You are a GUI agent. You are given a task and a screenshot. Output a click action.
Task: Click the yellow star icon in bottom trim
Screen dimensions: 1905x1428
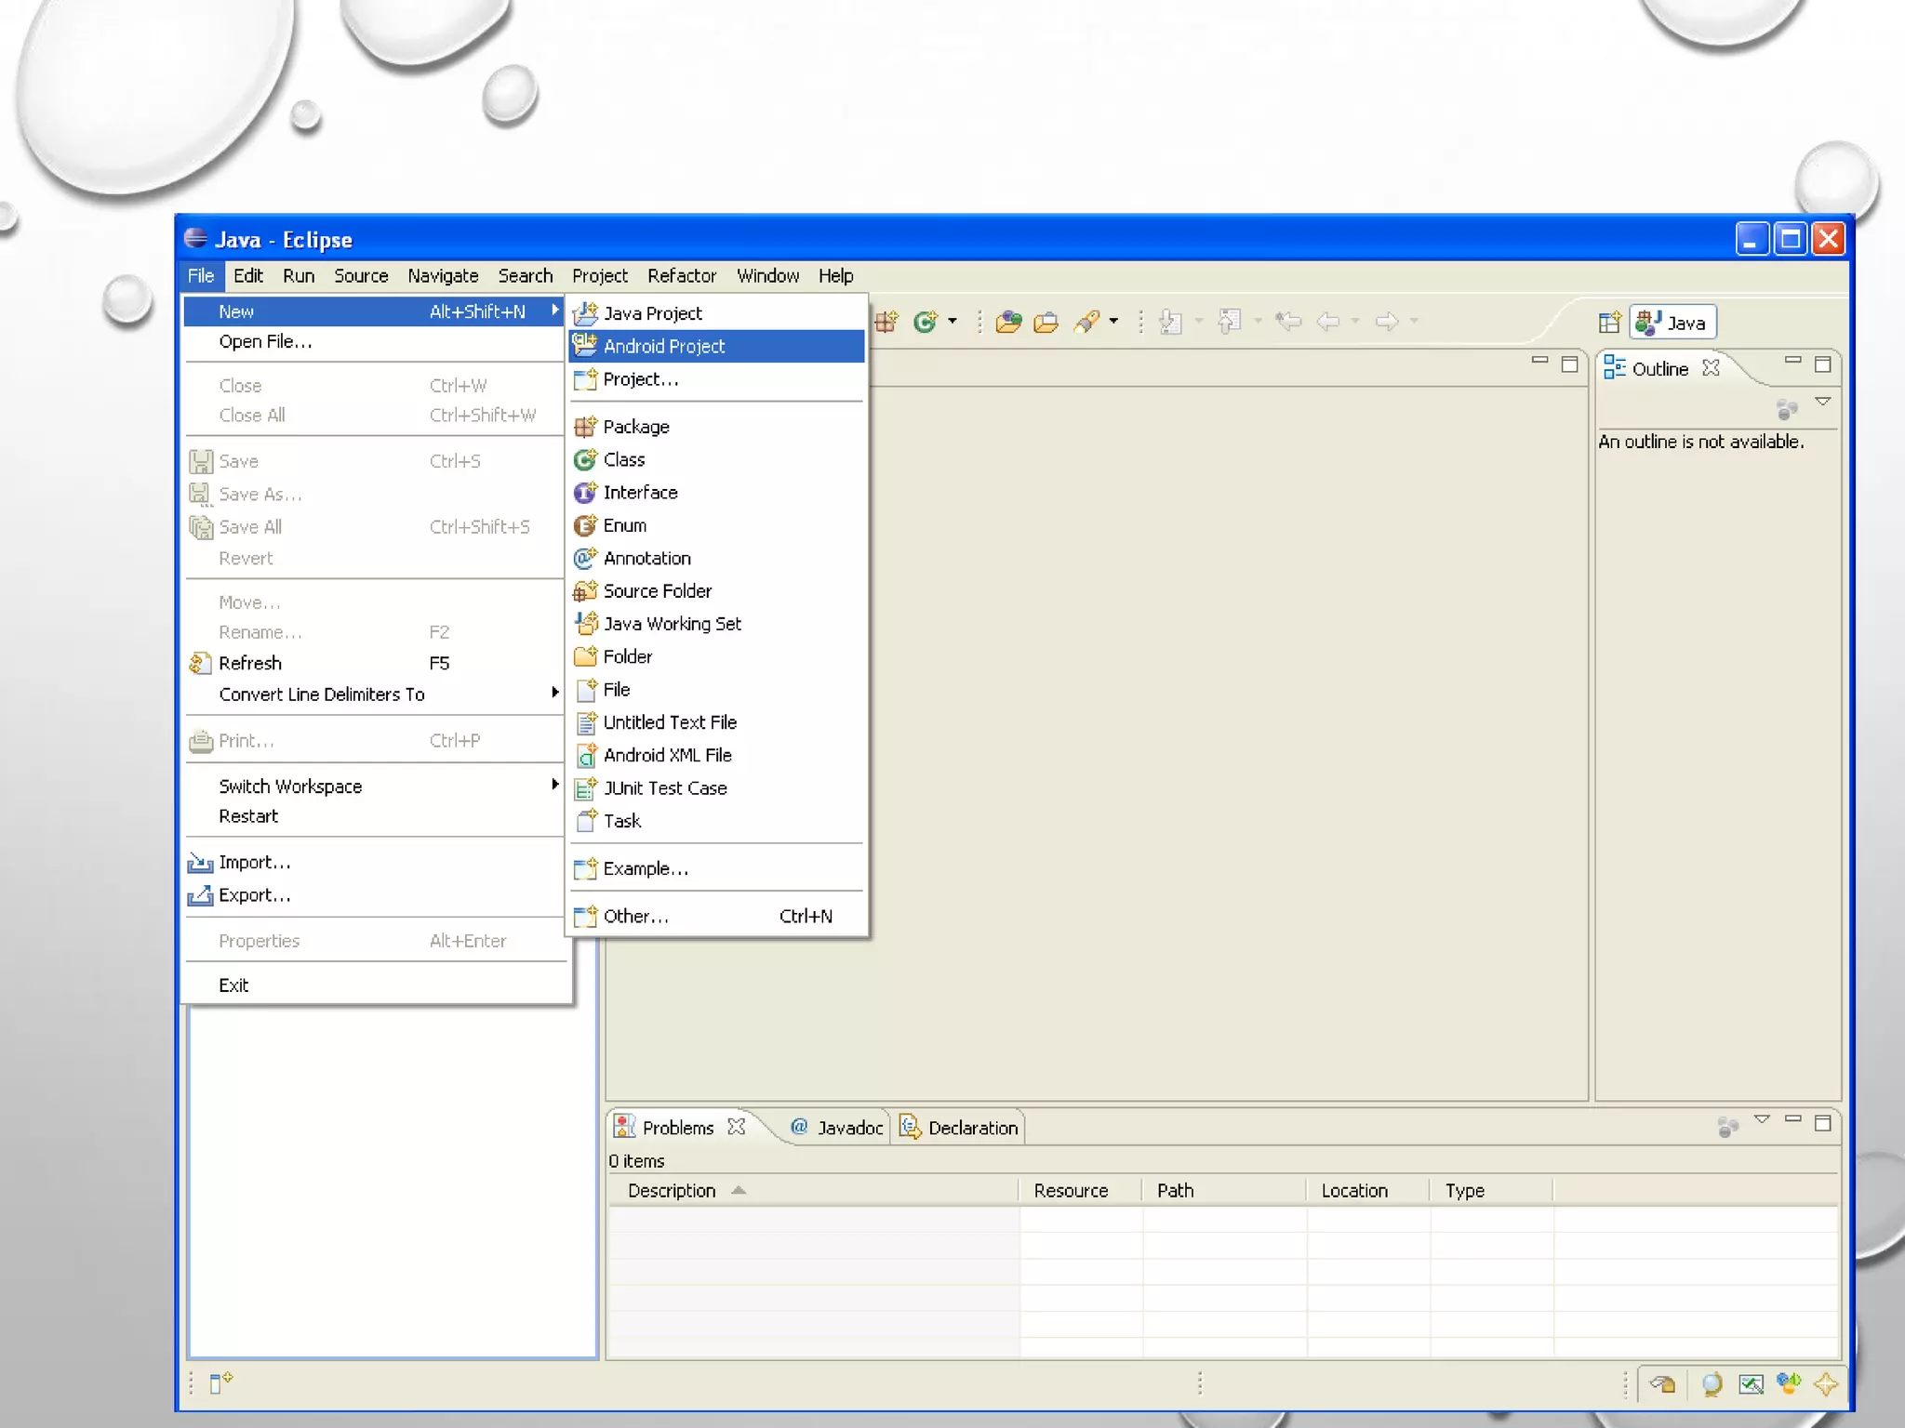(x=1826, y=1384)
